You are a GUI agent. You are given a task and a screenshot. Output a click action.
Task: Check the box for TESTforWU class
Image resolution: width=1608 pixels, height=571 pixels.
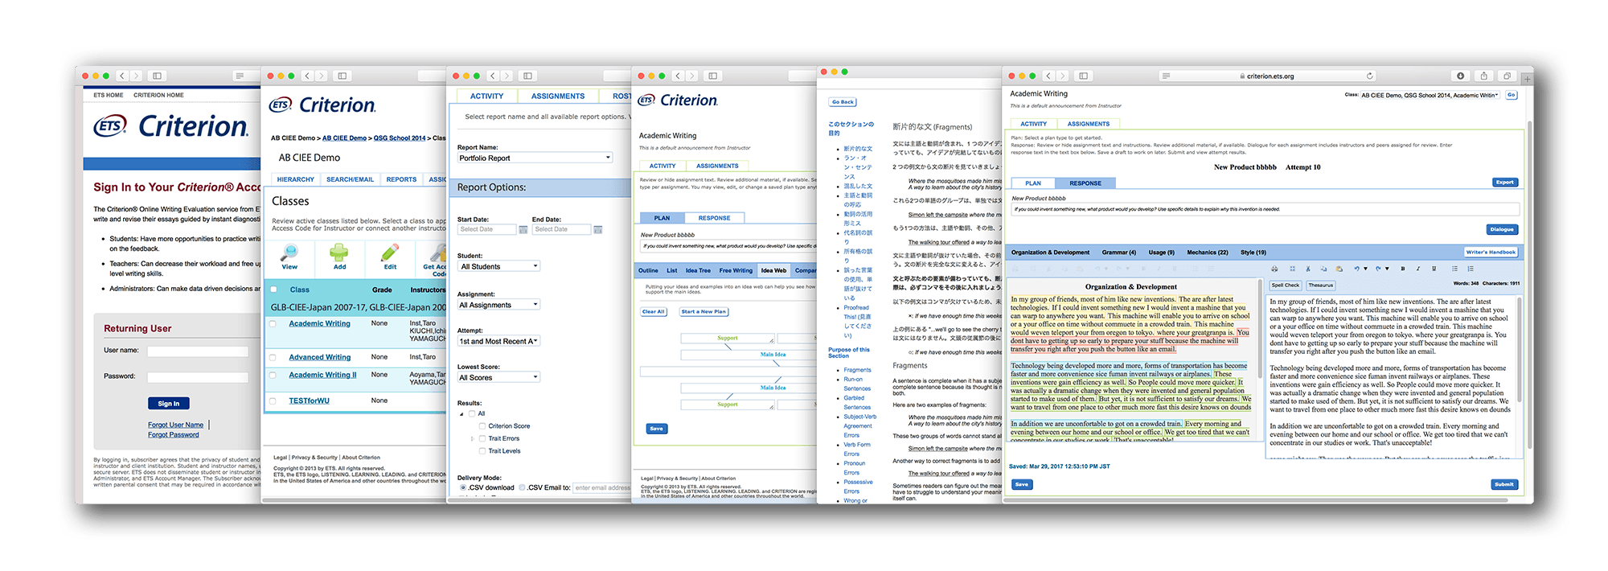tap(273, 401)
